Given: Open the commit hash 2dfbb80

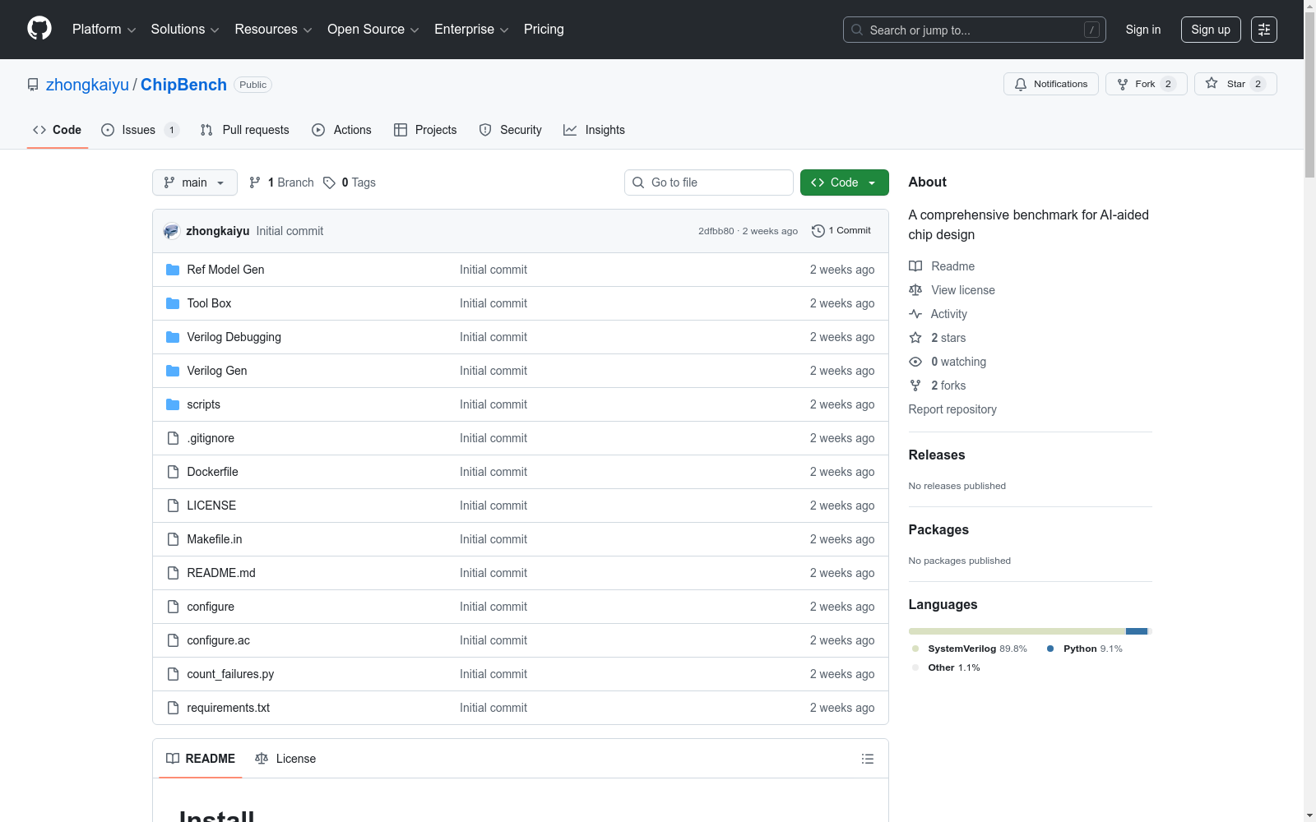Looking at the screenshot, I should click(716, 231).
